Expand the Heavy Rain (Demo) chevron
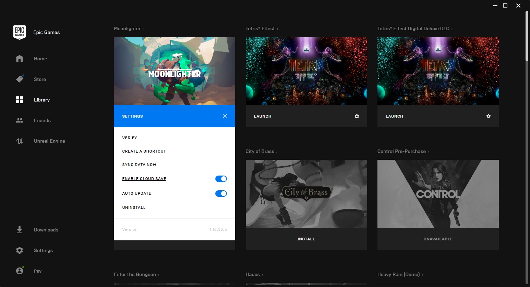The image size is (530, 287). (422, 275)
